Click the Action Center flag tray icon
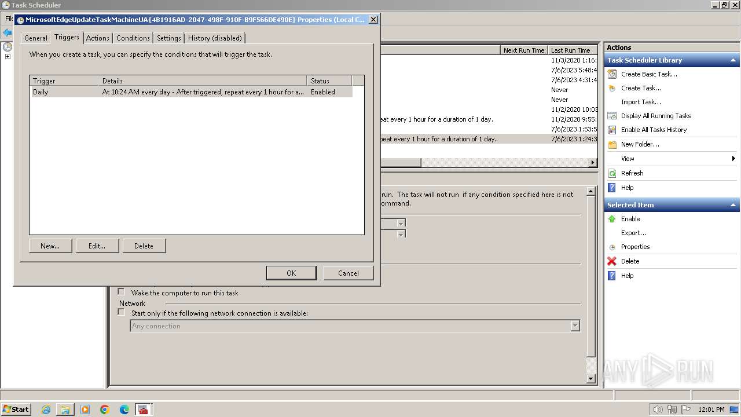Viewport: 741px width, 417px height. [x=687, y=409]
